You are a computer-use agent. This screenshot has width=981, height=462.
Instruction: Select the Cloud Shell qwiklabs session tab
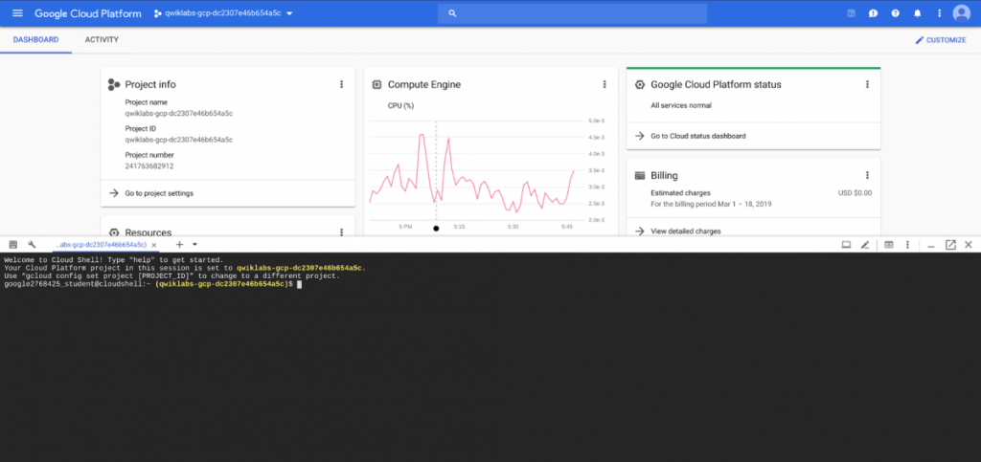[101, 245]
